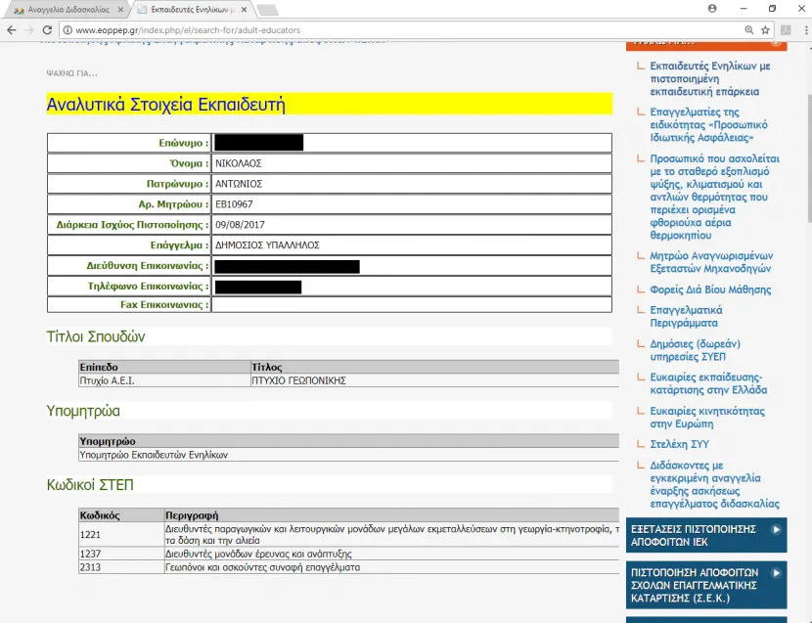Screen dimensions: 812x623
Task: Click the patronymic value ΑΝΤΩΝΙΟΣ
Action: [x=239, y=184]
